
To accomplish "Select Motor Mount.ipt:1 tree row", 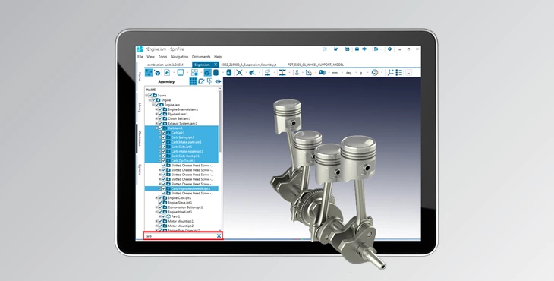I will point(181,221).
